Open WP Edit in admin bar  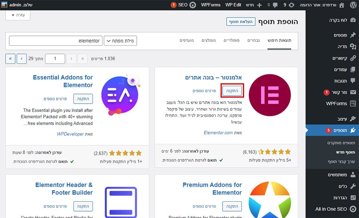(x=233, y=5)
